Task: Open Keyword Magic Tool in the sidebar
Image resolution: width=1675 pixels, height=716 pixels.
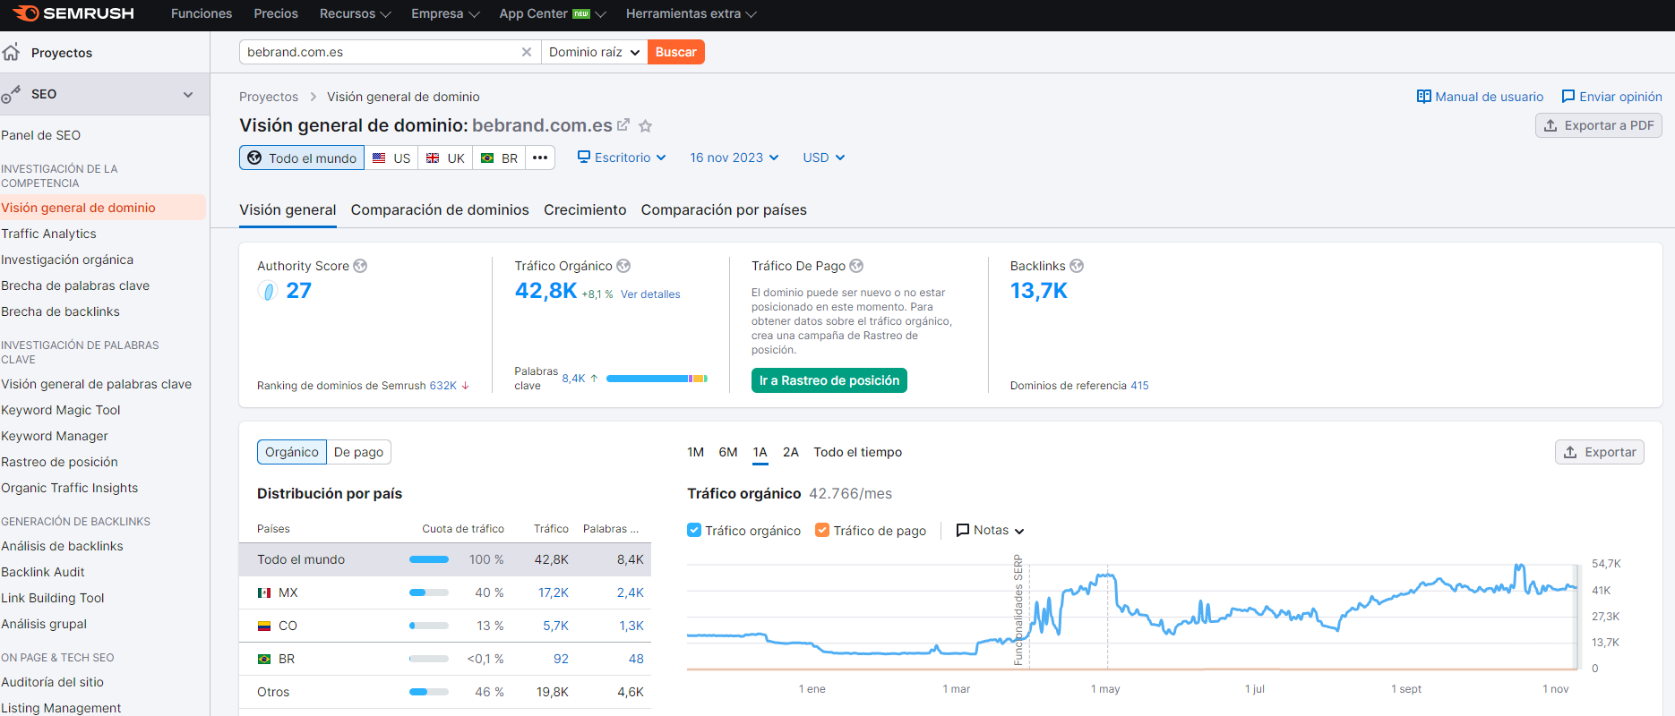Action: (61, 410)
